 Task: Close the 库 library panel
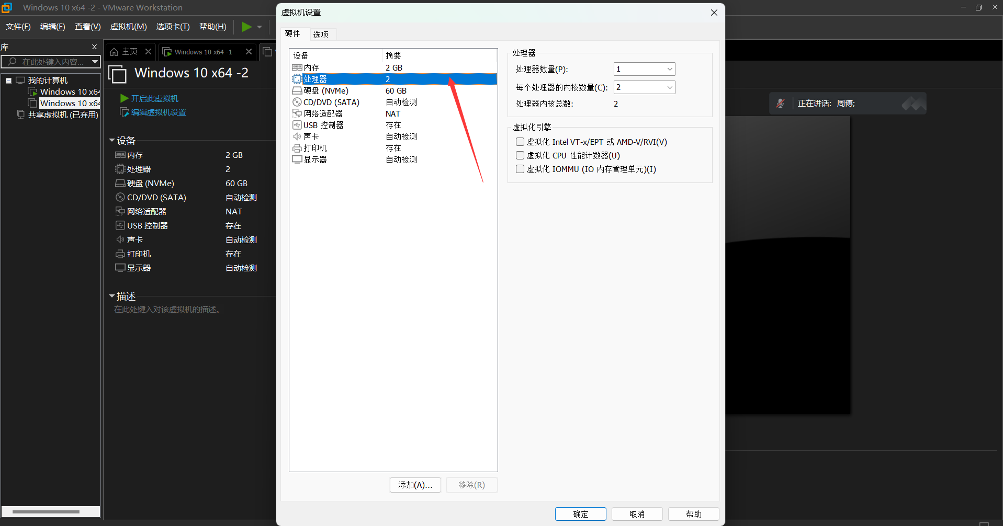(x=94, y=47)
